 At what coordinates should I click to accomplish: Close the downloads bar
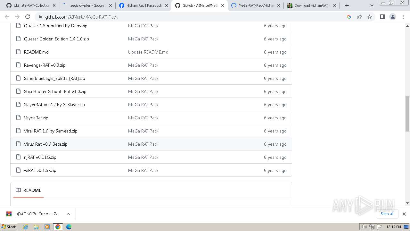[x=404, y=214]
